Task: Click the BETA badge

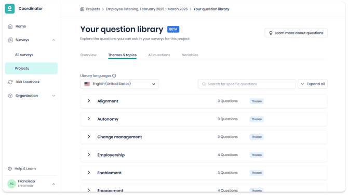Action: pos(173,29)
